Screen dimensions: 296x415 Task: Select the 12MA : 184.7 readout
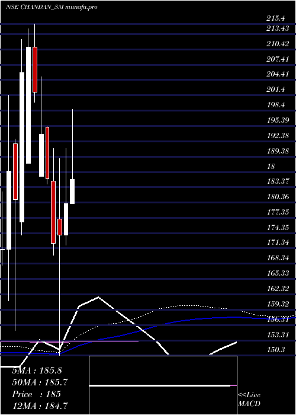(x=41, y=406)
